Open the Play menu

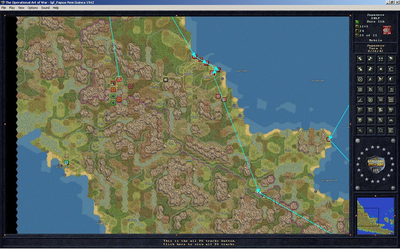[12, 8]
